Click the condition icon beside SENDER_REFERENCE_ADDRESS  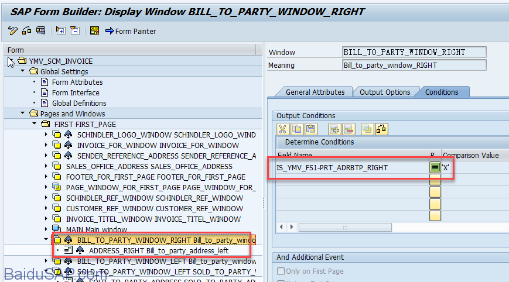(68, 156)
